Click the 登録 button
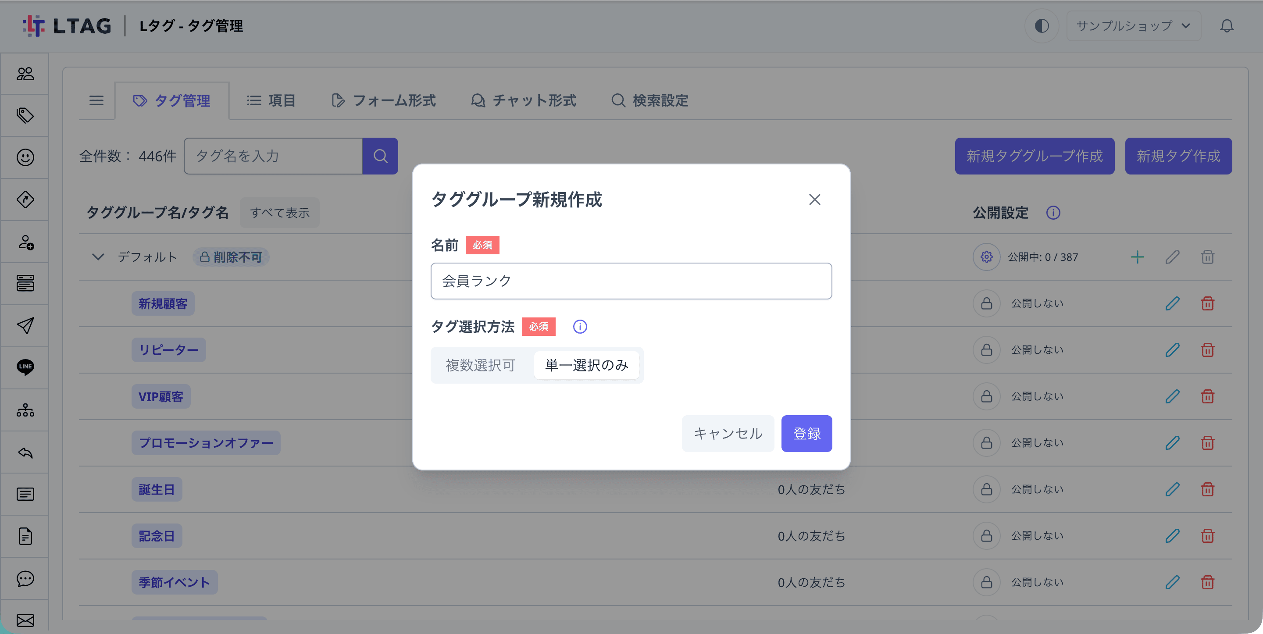1263x634 pixels. pyautogui.click(x=806, y=434)
